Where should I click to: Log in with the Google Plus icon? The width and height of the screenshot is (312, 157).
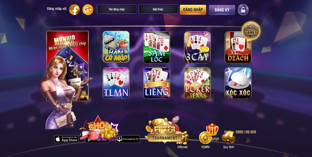click(88, 9)
